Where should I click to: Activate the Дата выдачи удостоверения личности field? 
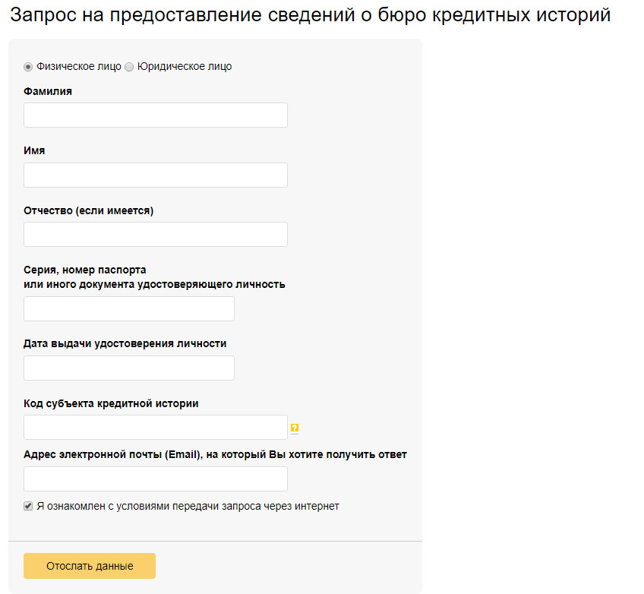point(128,368)
